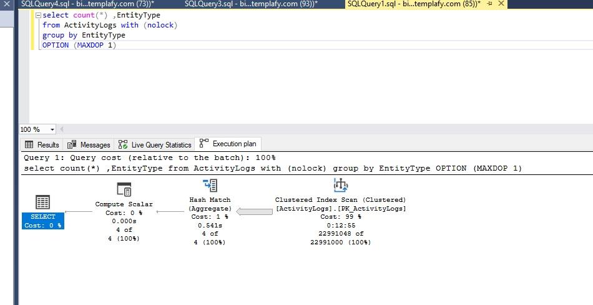The height and width of the screenshot is (305, 593).
Task: Switch to the SQLQuery4.sql tab
Action: (87, 4)
